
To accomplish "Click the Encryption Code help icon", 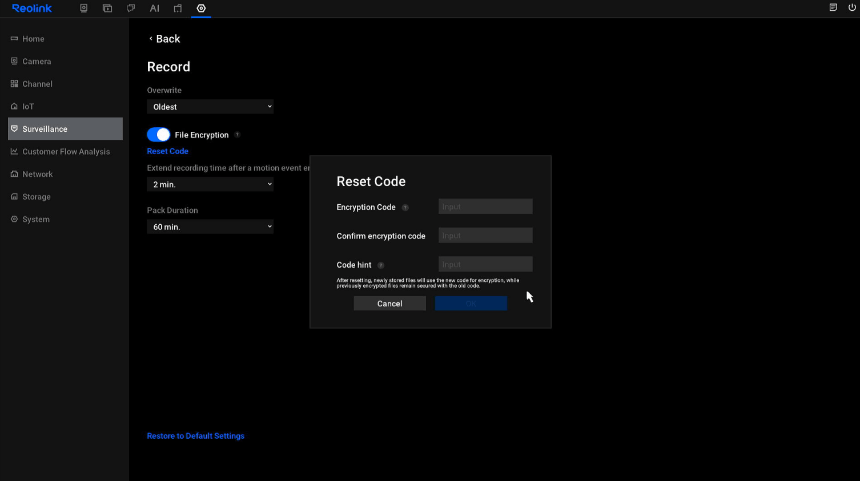I will tap(405, 208).
